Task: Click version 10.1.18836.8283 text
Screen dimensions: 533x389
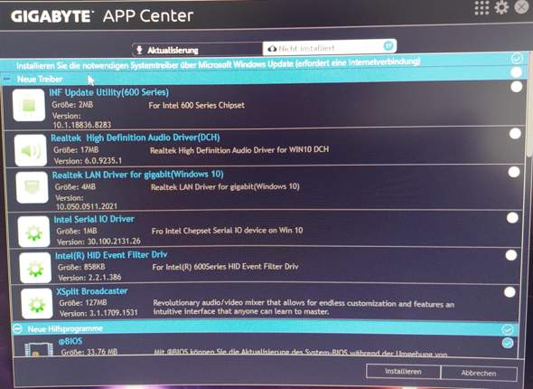Action: tap(82, 125)
